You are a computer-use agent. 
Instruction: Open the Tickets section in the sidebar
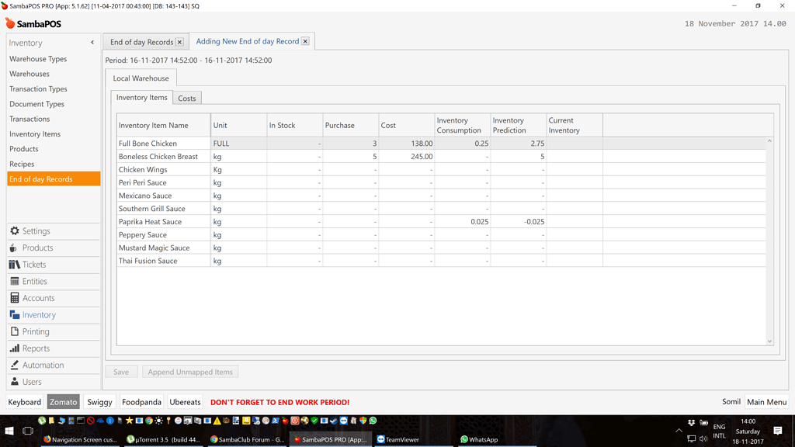(x=54, y=265)
